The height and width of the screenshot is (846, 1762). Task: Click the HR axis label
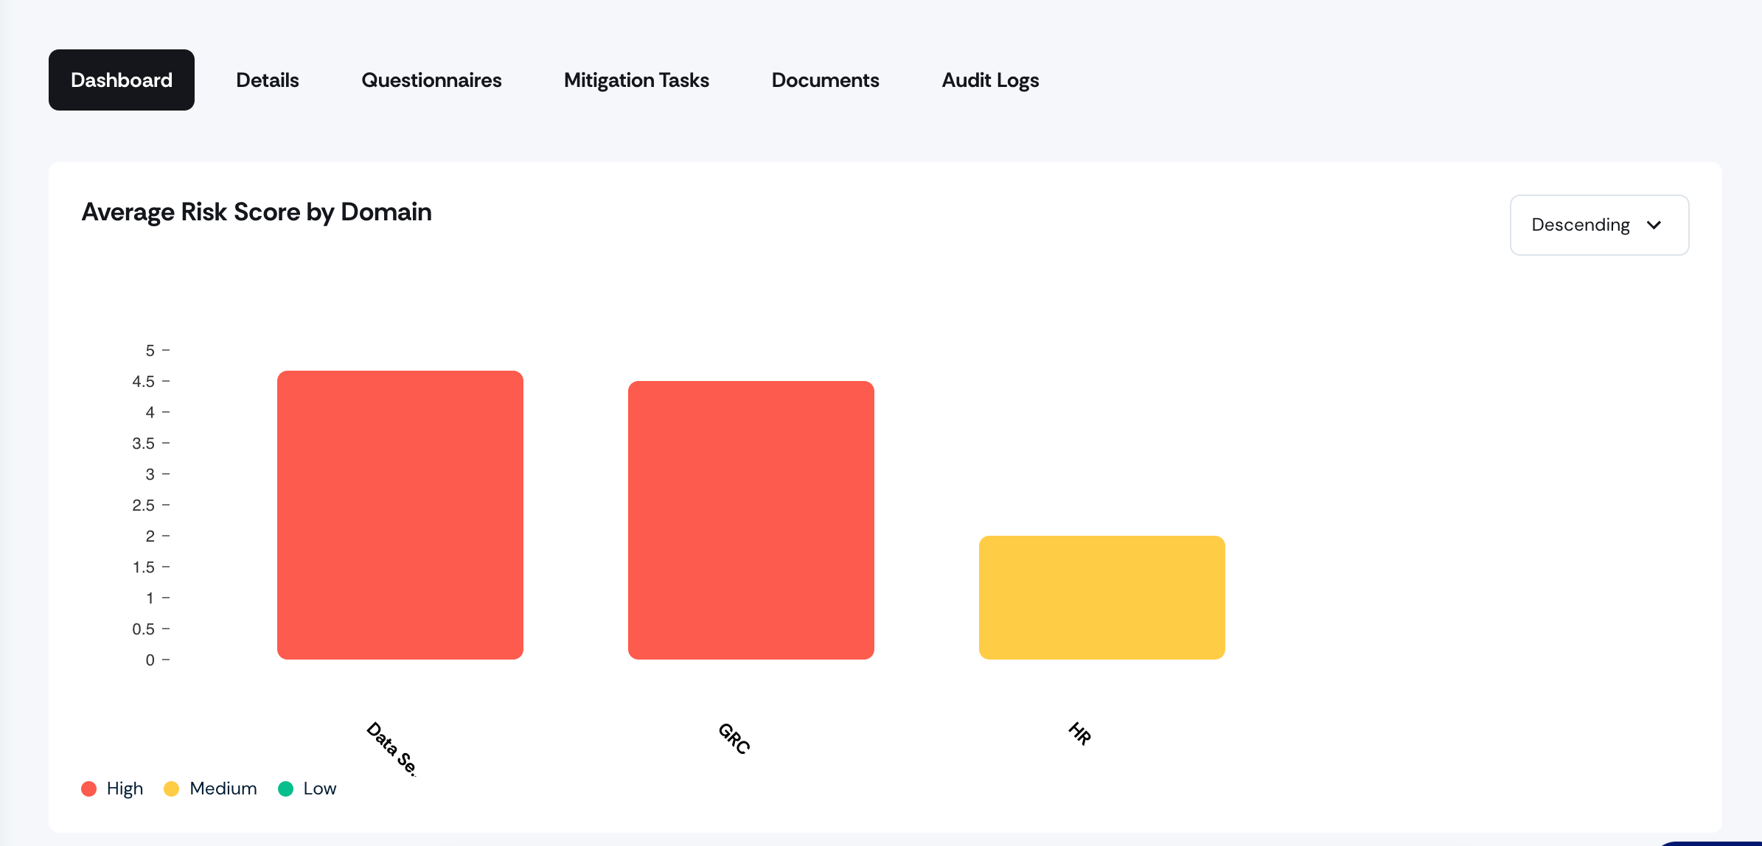(x=1080, y=733)
